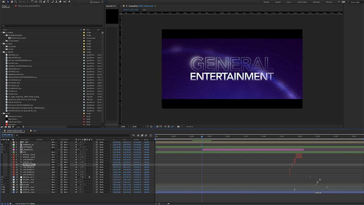Select the Small Screen workspace
Screen dimensions: 364x205
tap(302, 2)
